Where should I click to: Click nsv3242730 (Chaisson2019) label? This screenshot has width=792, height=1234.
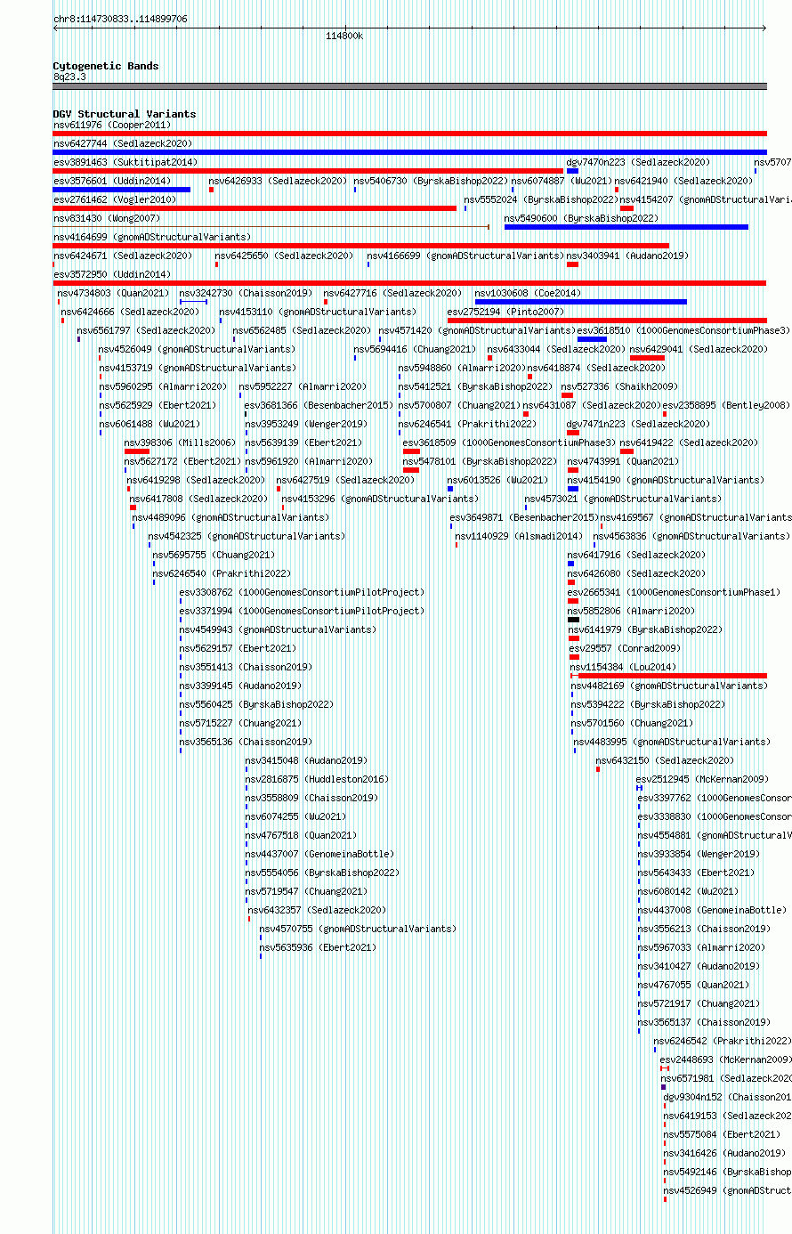[246, 293]
